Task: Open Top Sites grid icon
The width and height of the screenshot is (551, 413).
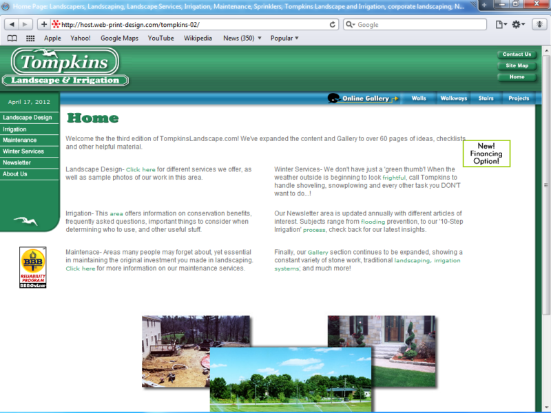Action: [30, 39]
